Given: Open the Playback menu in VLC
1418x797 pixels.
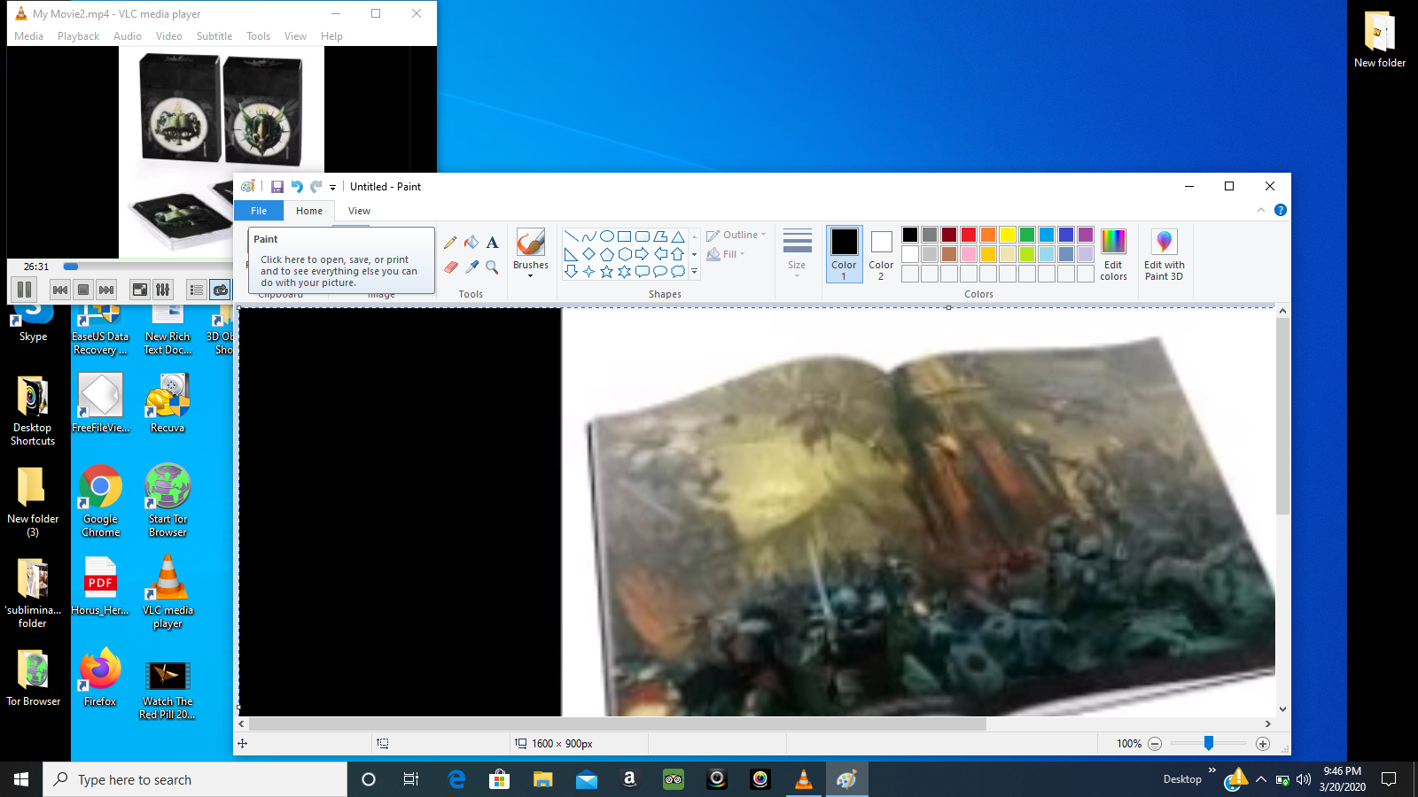Looking at the screenshot, I should pos(78,36).
